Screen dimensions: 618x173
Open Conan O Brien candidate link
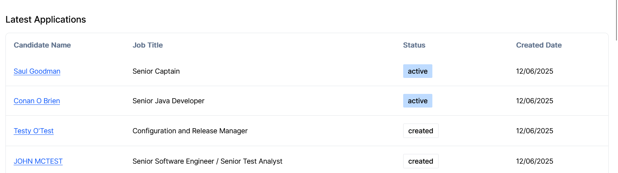click(37, 101)
